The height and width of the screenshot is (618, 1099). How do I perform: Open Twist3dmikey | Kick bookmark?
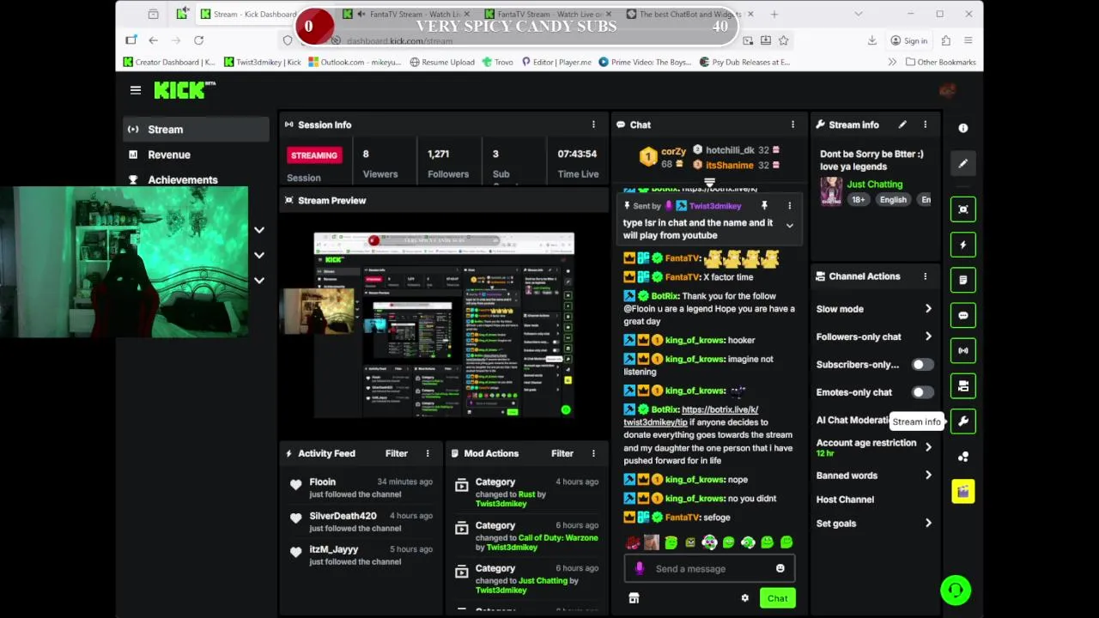coord(262,62)
